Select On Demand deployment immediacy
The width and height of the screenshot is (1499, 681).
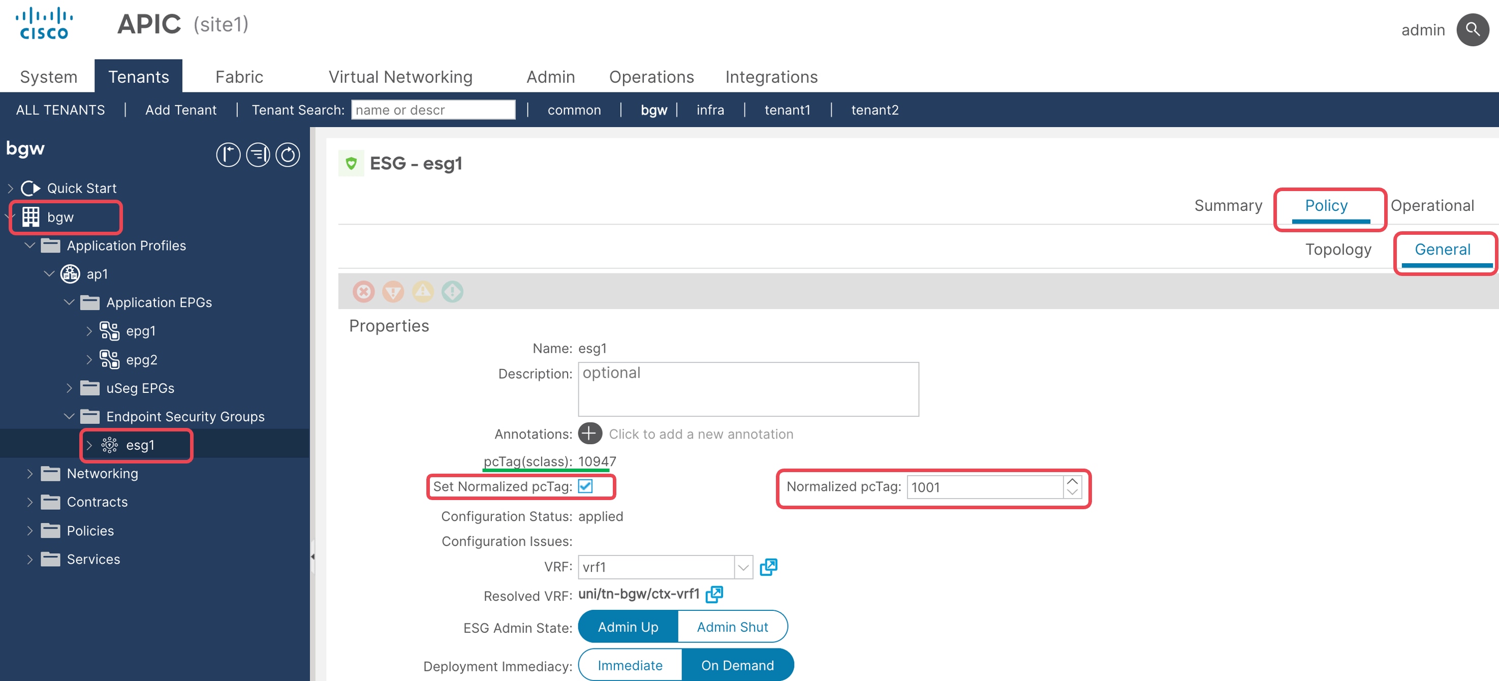click(737, 665)
